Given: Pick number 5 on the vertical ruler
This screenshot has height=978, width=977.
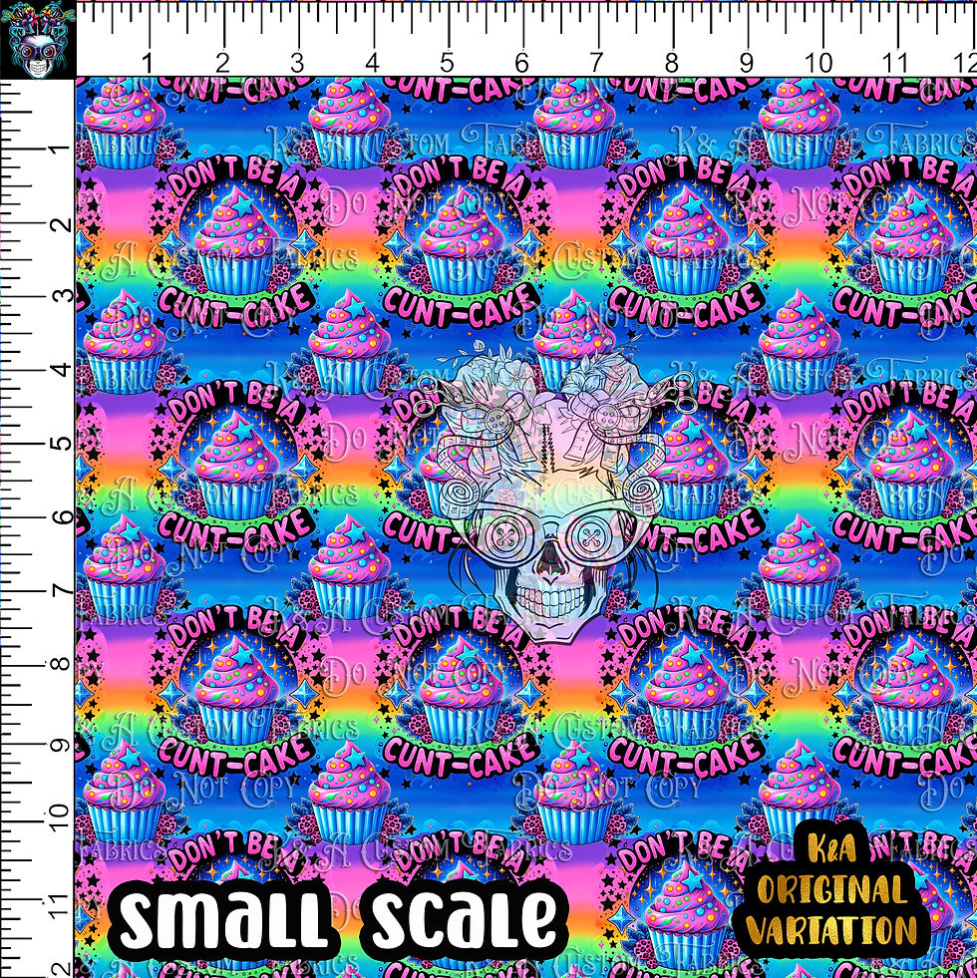Looking at the screenshot, I should click(x=63, y=443).
